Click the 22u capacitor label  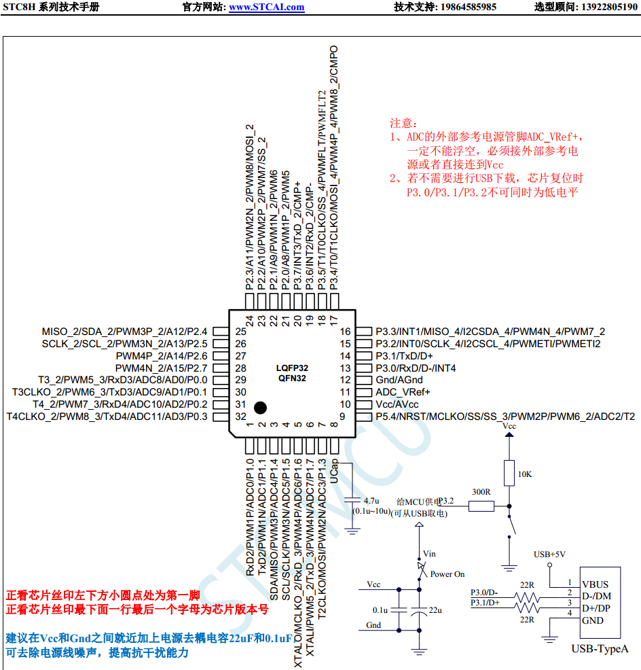coord(435,610)
